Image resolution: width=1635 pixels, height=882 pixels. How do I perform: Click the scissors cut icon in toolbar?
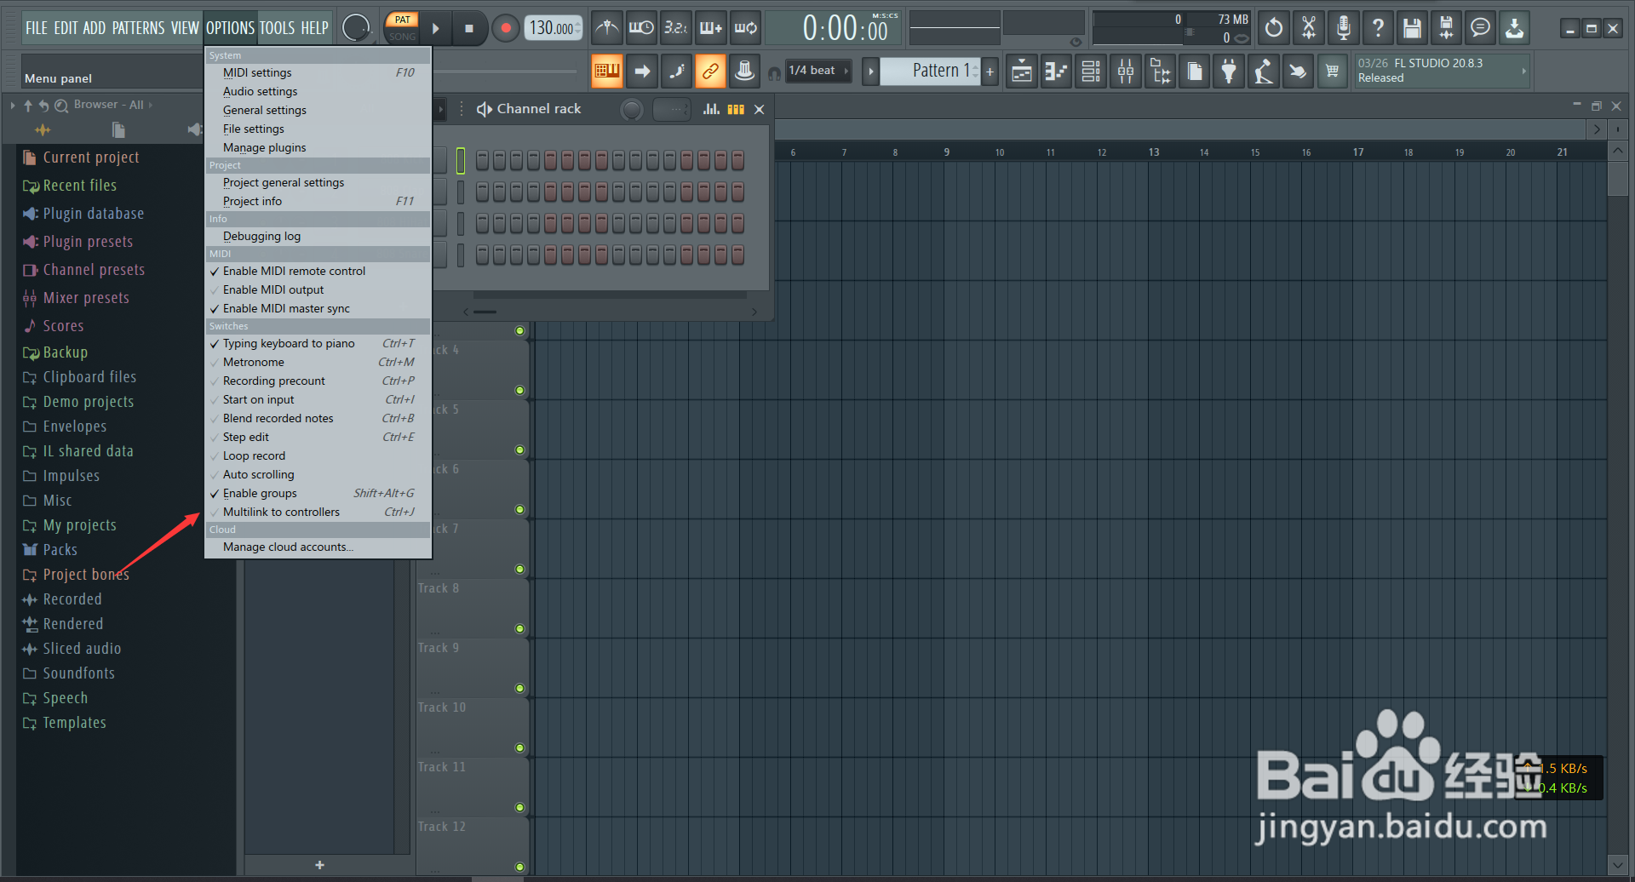coord(1308,27)
